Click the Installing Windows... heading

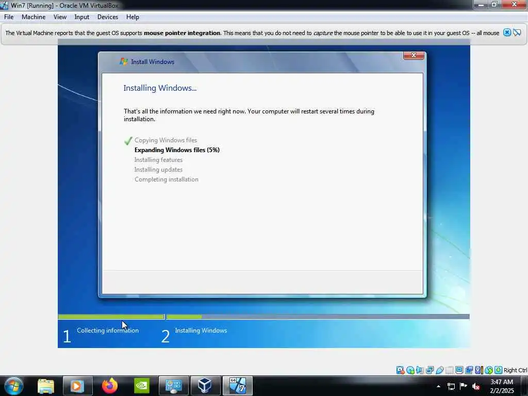click(x=160, y=88)
